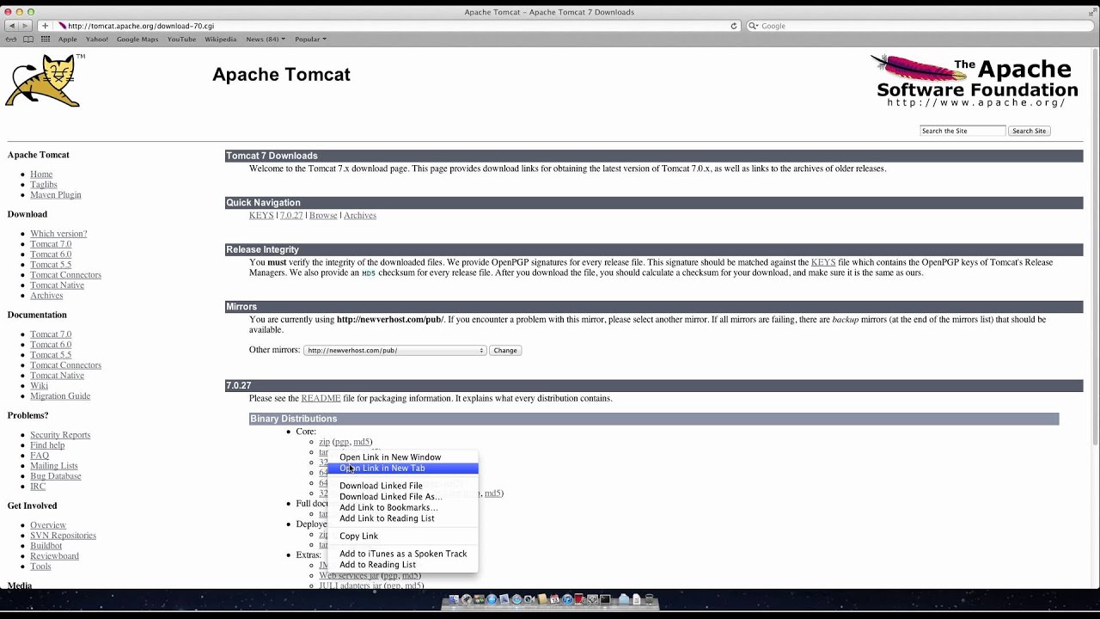
Task: Open Safari compass icon in the Dock
Action: (x=516, y=599)
